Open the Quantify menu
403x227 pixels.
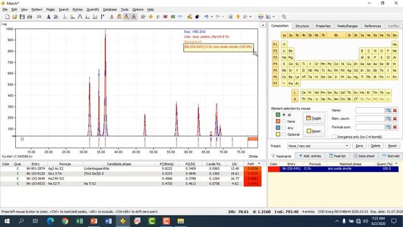(x=93, y=9)
